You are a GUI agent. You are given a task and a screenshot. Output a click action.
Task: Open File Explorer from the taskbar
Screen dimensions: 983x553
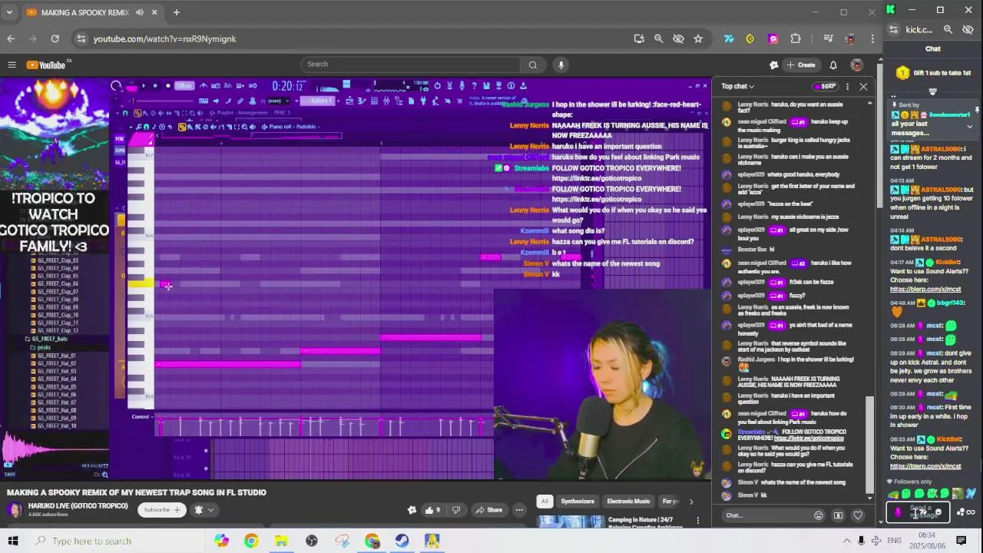pyautogui.click(x=281, y=541)
